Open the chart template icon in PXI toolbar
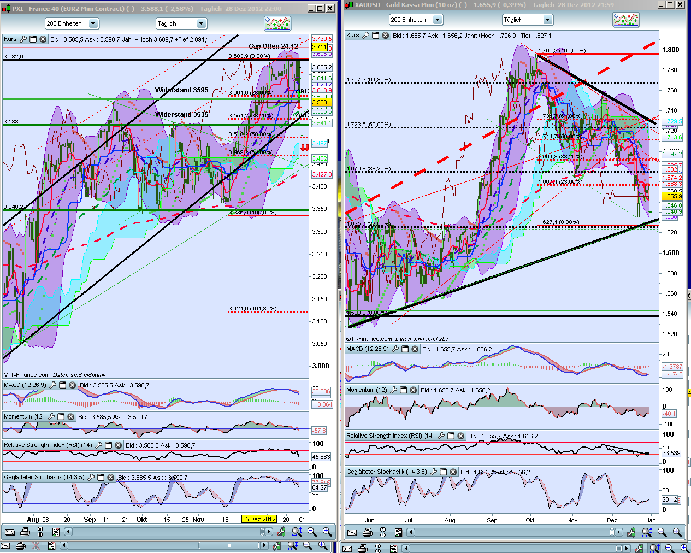Viewport: 691px width, 553px height. (x=56, y=532)
